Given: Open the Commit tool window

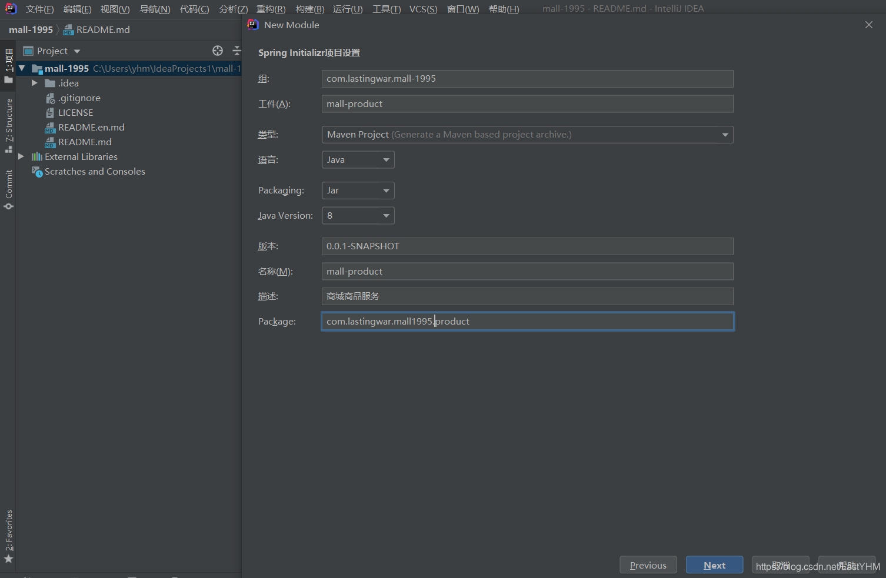Looking at the screenshot, I should [9, 189].
